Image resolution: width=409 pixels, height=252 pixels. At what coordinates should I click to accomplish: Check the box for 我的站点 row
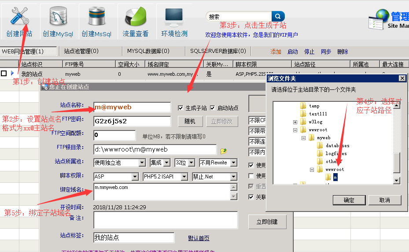[4, 74]
